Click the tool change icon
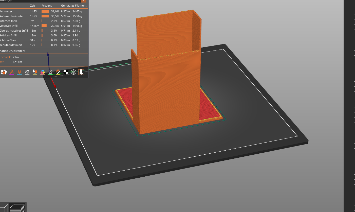The image size is (355, 212). tap(35, 72)
